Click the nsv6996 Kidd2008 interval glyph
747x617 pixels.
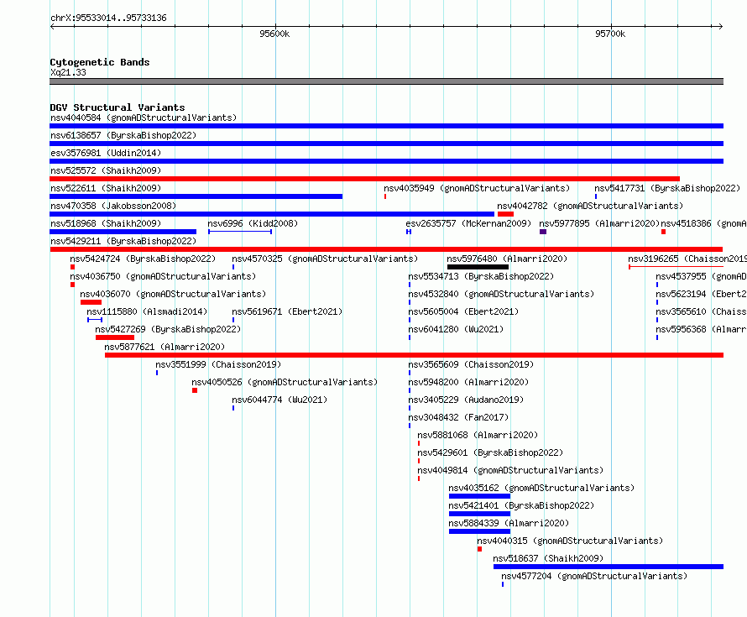click(240, 232)
